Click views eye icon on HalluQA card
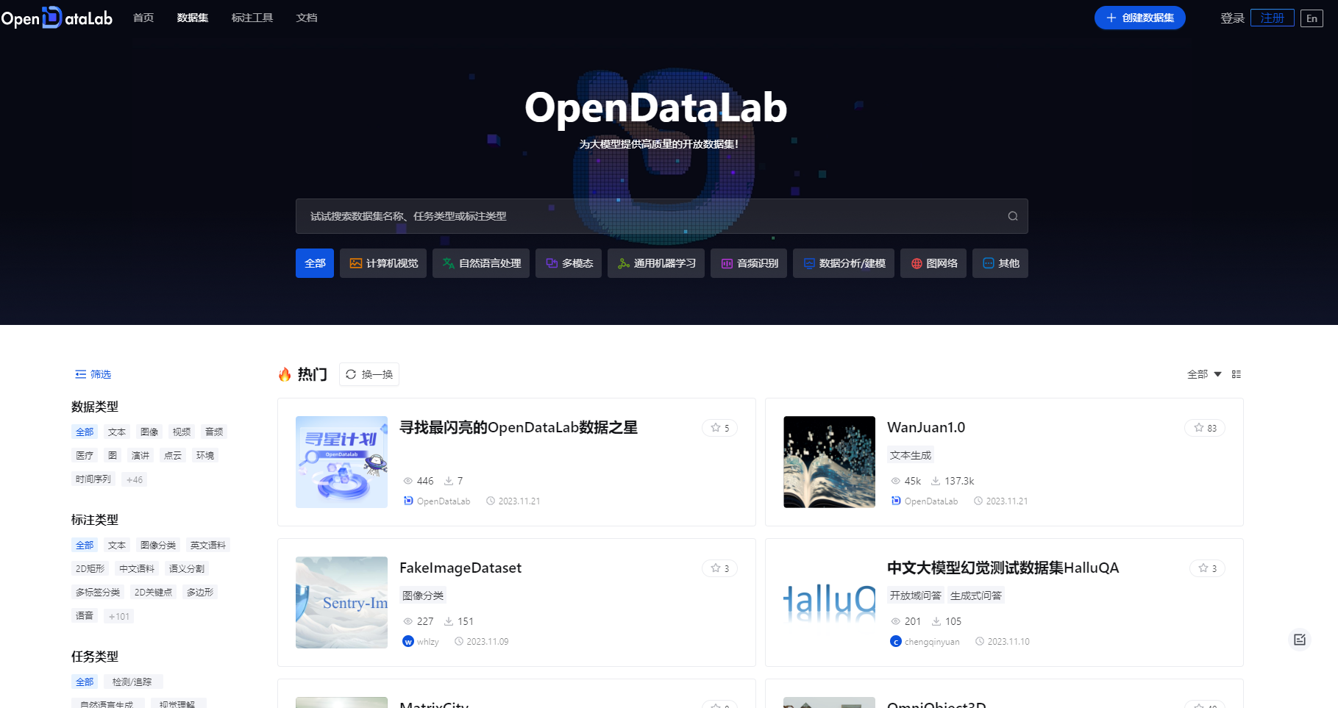1338x708 pixels. coord(896,621)
